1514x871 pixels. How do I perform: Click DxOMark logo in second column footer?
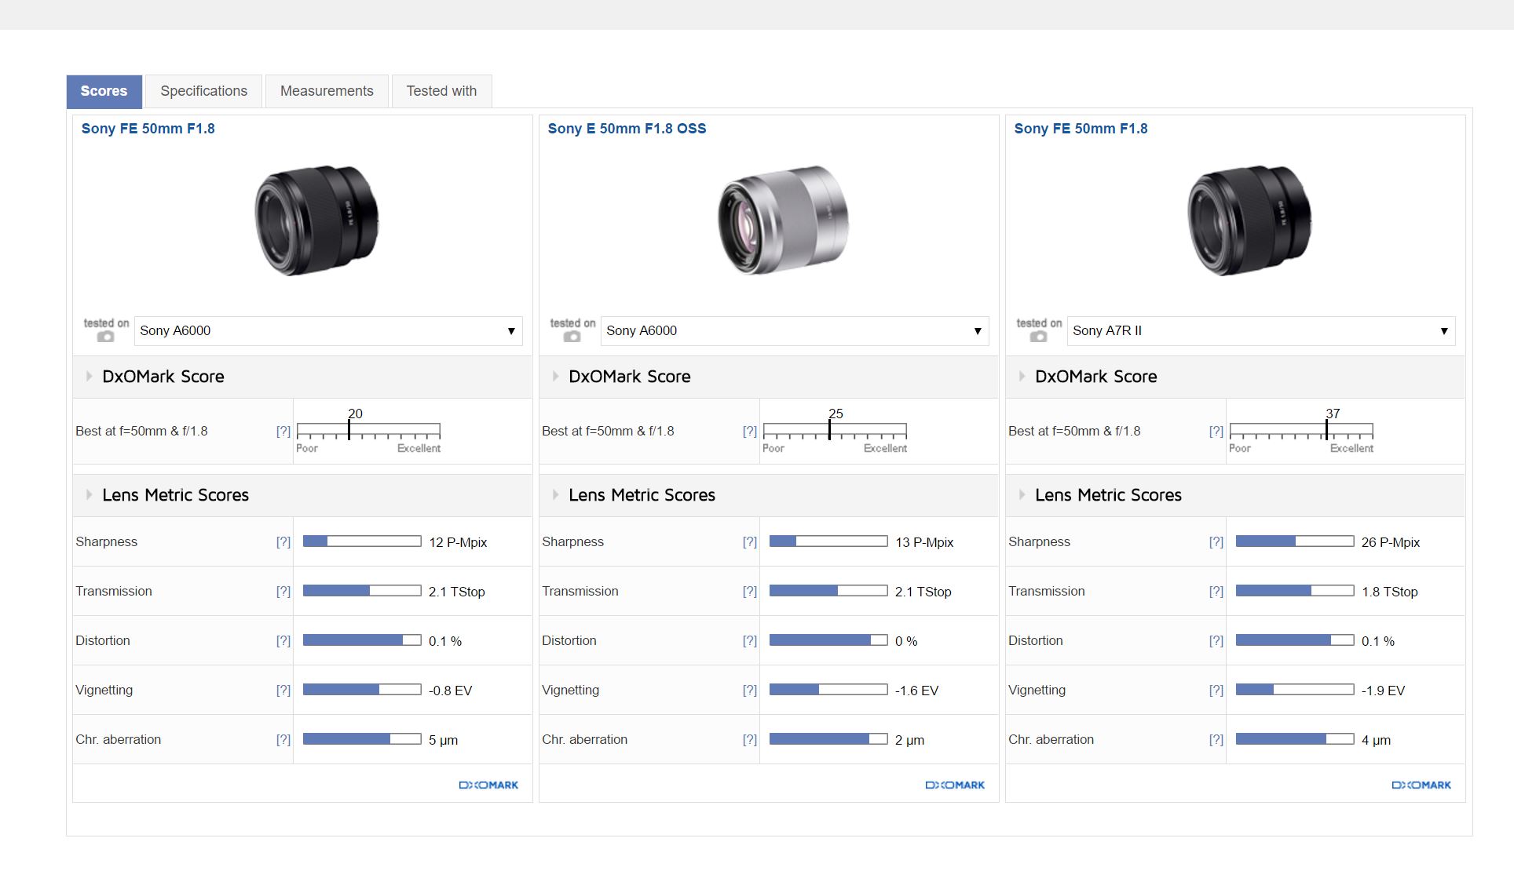click(955, 785)
